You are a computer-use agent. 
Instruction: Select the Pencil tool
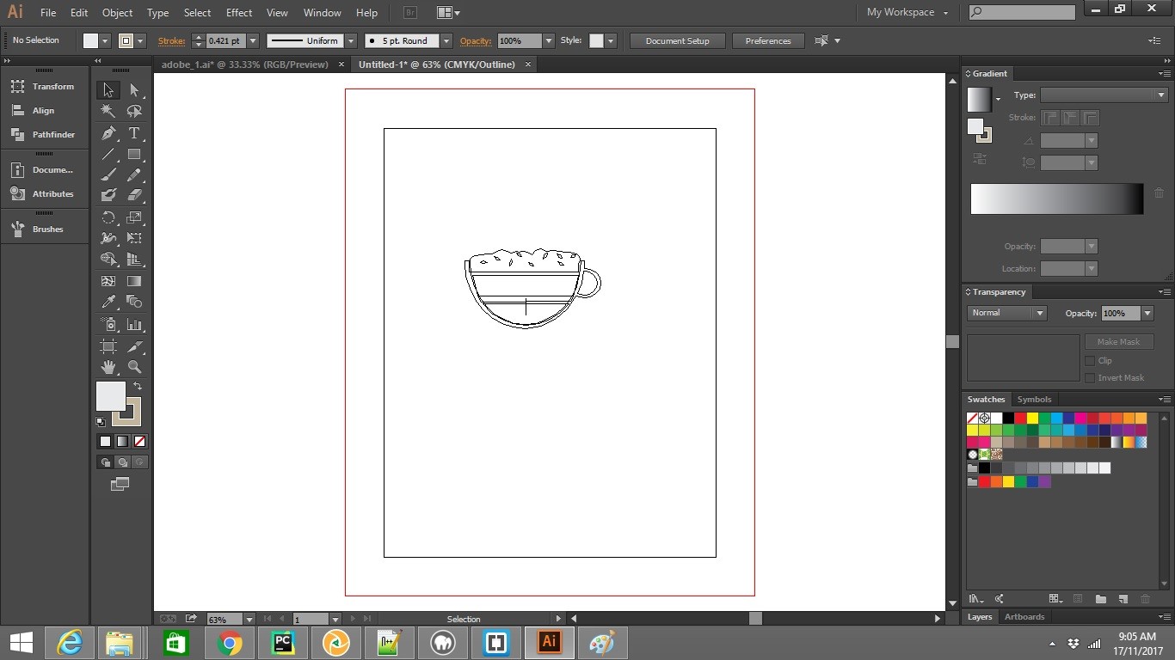click(x=134, y=175)
